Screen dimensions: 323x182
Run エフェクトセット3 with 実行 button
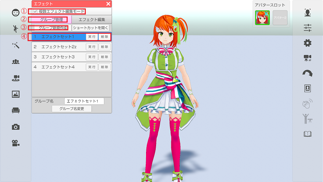(92, 57)
